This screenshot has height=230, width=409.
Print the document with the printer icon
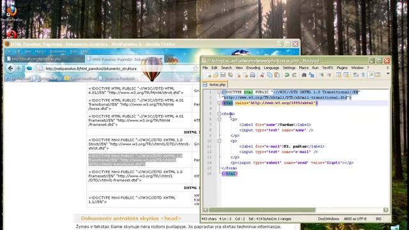pyautogui.click(x=252, y=75)
